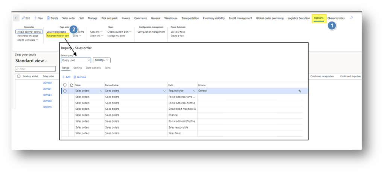Open the Options ribbon tab
This screenshot has width=385, height=173.
(319, 18)
